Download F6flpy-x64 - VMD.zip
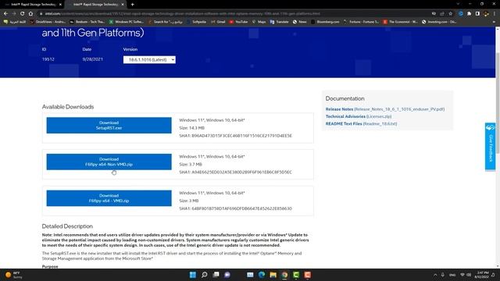Screen dimensions: 500x281 click(109, 198)
